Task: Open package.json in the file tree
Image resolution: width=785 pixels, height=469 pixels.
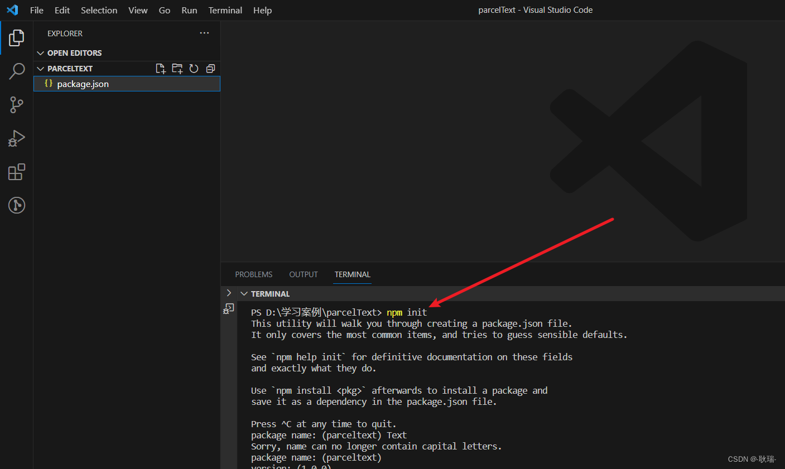Action: pos(127,84)
